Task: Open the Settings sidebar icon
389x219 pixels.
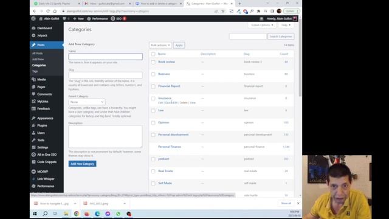Action: (33, 147)
